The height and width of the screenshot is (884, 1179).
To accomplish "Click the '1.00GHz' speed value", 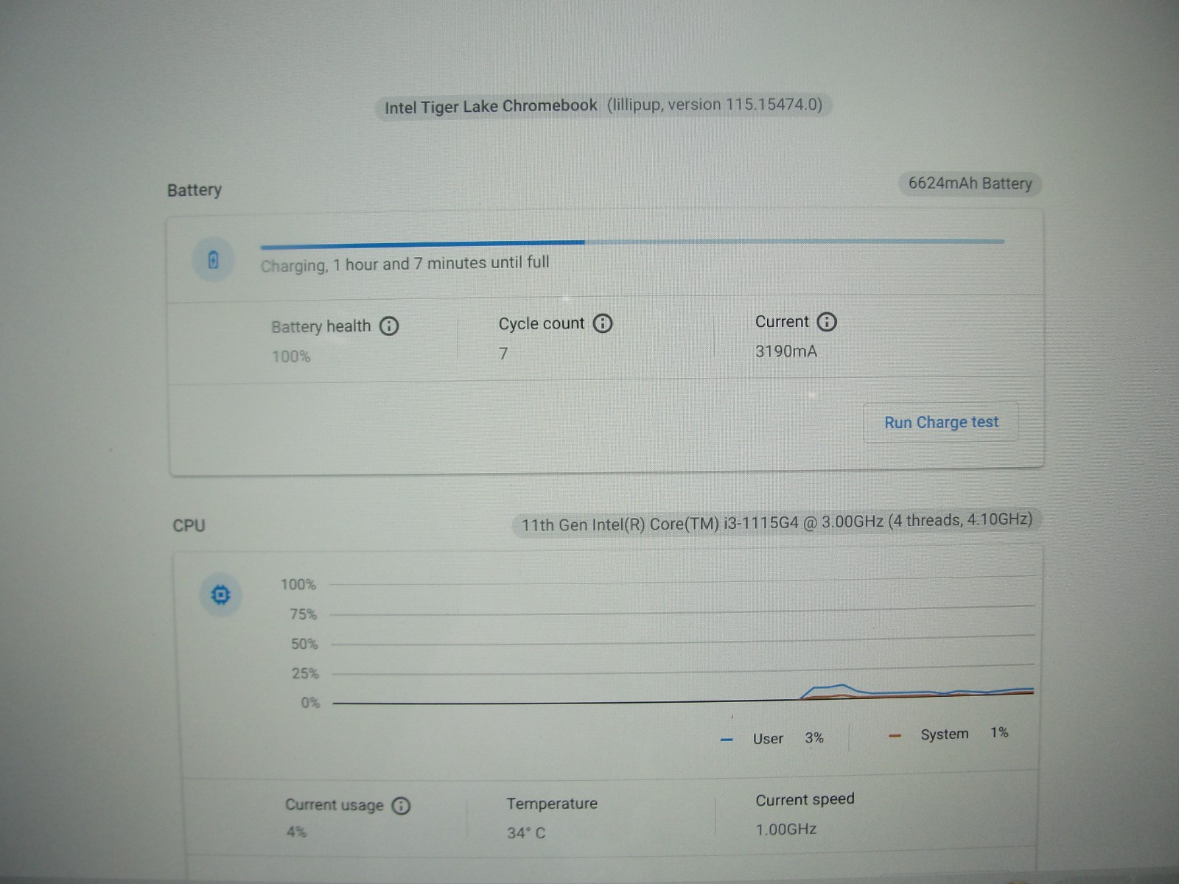I will 786,829.
